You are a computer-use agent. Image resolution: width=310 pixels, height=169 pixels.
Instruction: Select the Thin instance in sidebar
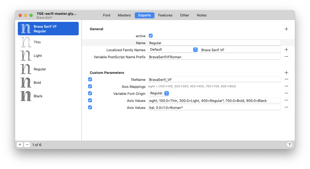coord(37,42)
